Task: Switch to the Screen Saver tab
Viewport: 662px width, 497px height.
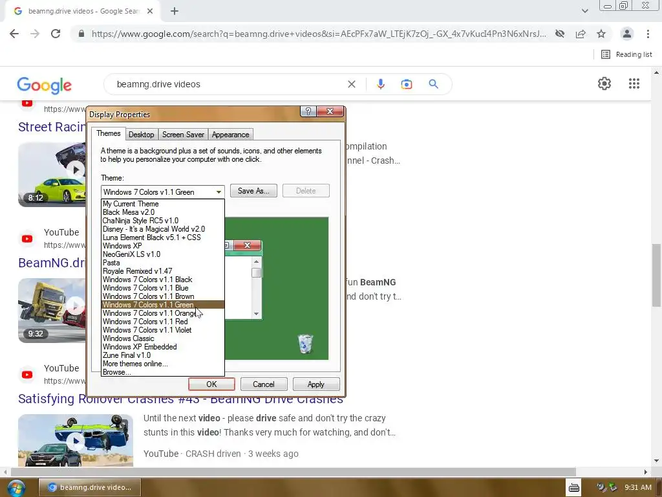Action: (x=183, y=135)
